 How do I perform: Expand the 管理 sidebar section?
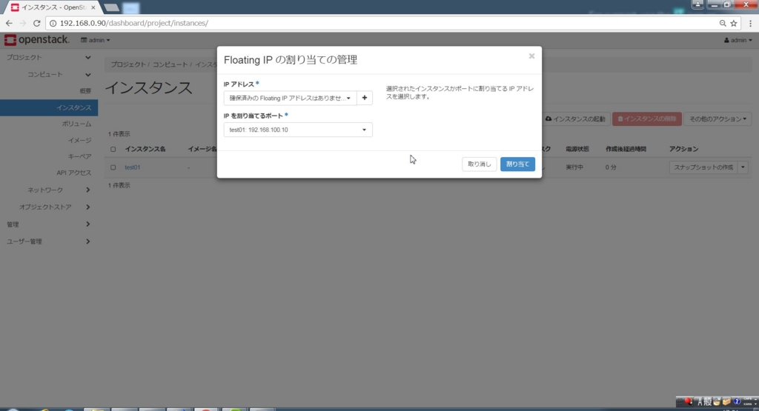click(x=48, y=224)
